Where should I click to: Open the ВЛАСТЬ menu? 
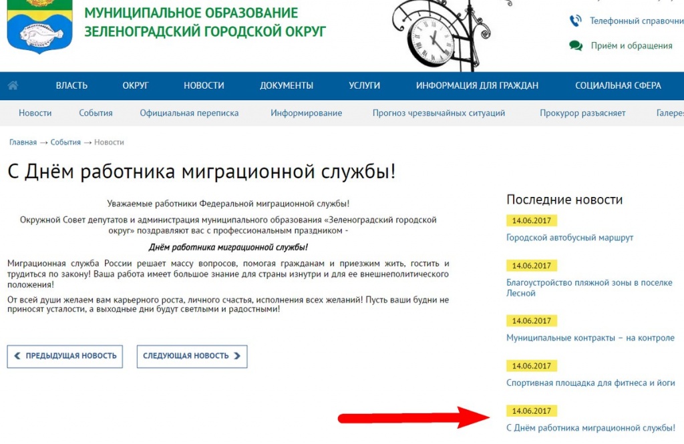coord(71,85)
